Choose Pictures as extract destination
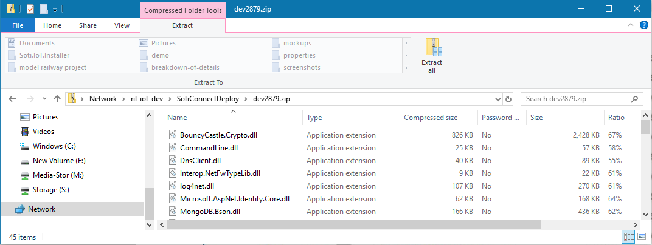This screenshot has width=652, height=245. [163, 43]
